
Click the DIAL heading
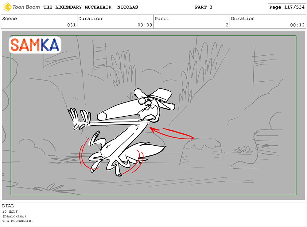(8, 206)
